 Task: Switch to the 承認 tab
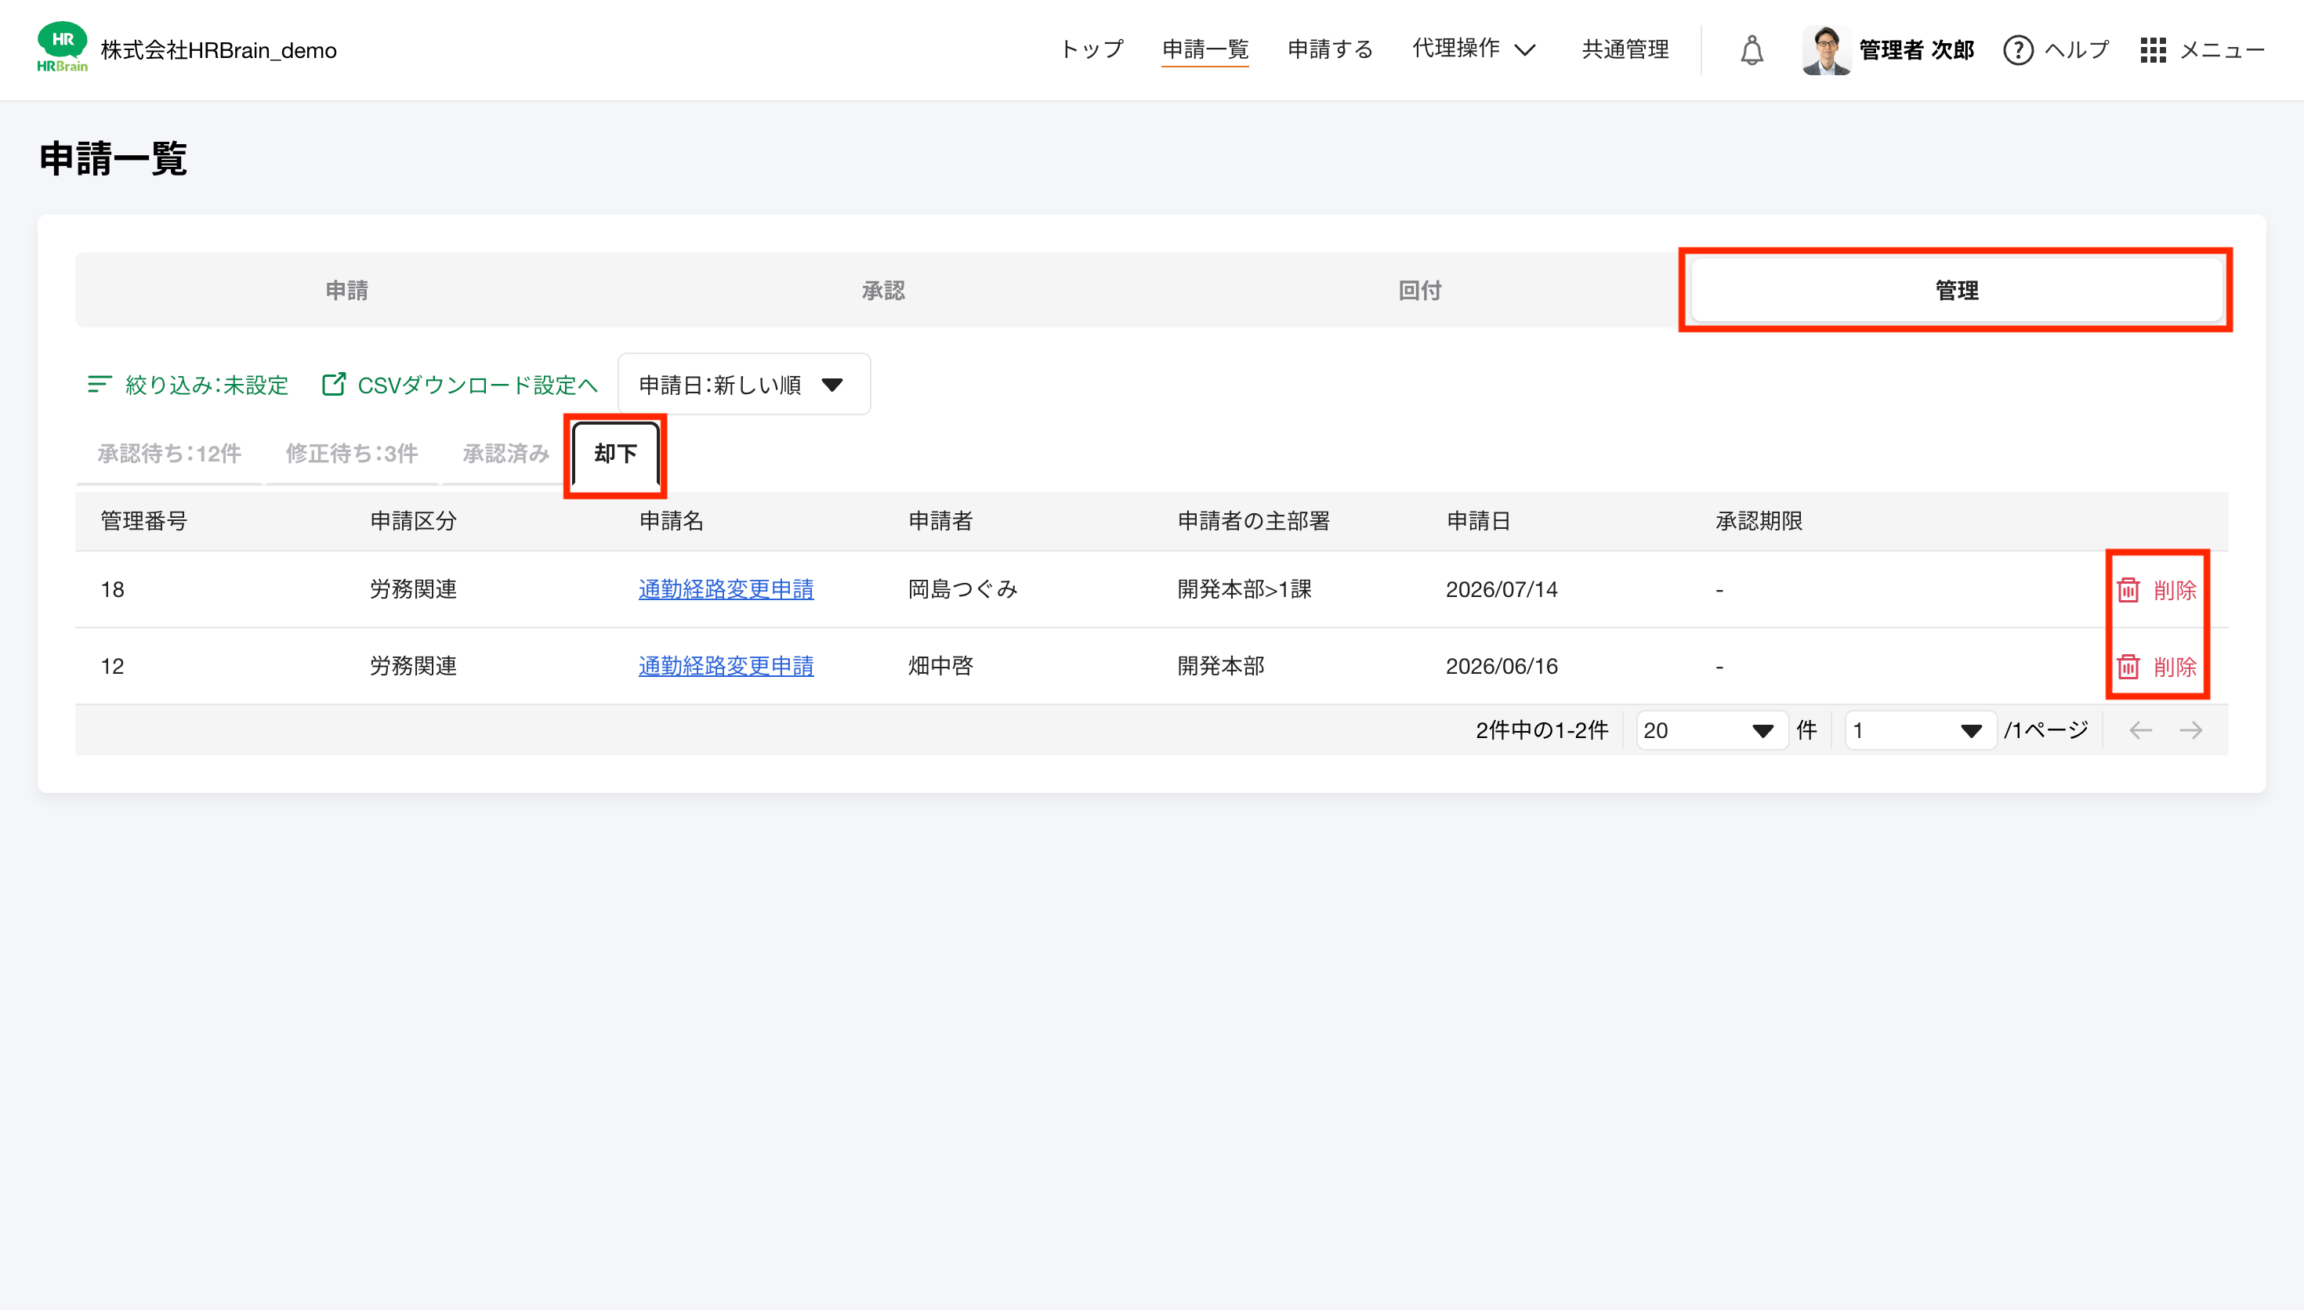tap(882, 291)
